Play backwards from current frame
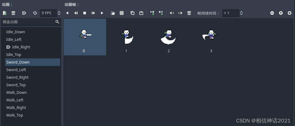This screenshot has width=295, height=126. (x=76, y=13)
